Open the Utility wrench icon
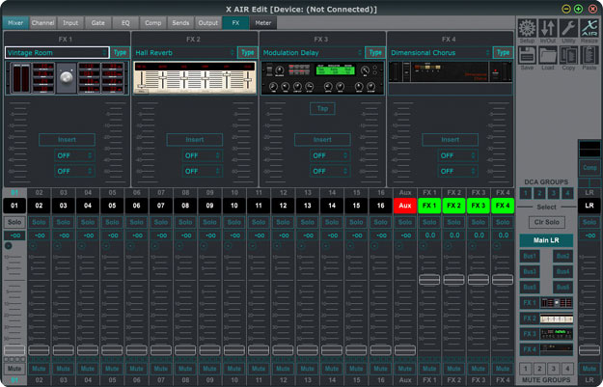 pos(568,29)
